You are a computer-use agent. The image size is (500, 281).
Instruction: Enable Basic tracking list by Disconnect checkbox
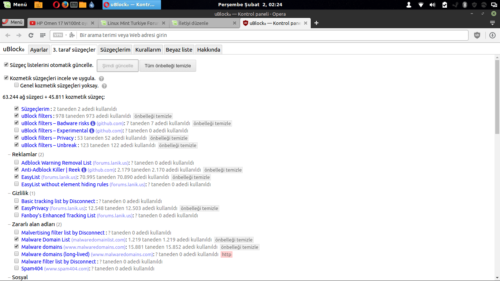point(16,201)
